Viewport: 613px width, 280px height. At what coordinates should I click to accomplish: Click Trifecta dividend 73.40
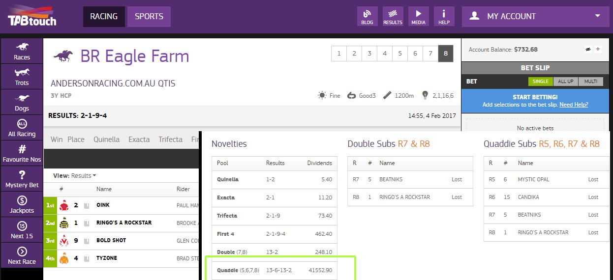pyautogui.click(x=325, y=216)
